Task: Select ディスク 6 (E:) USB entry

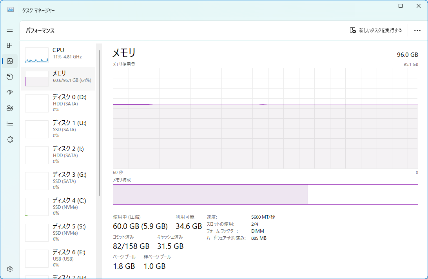Action: coord(58,259)
